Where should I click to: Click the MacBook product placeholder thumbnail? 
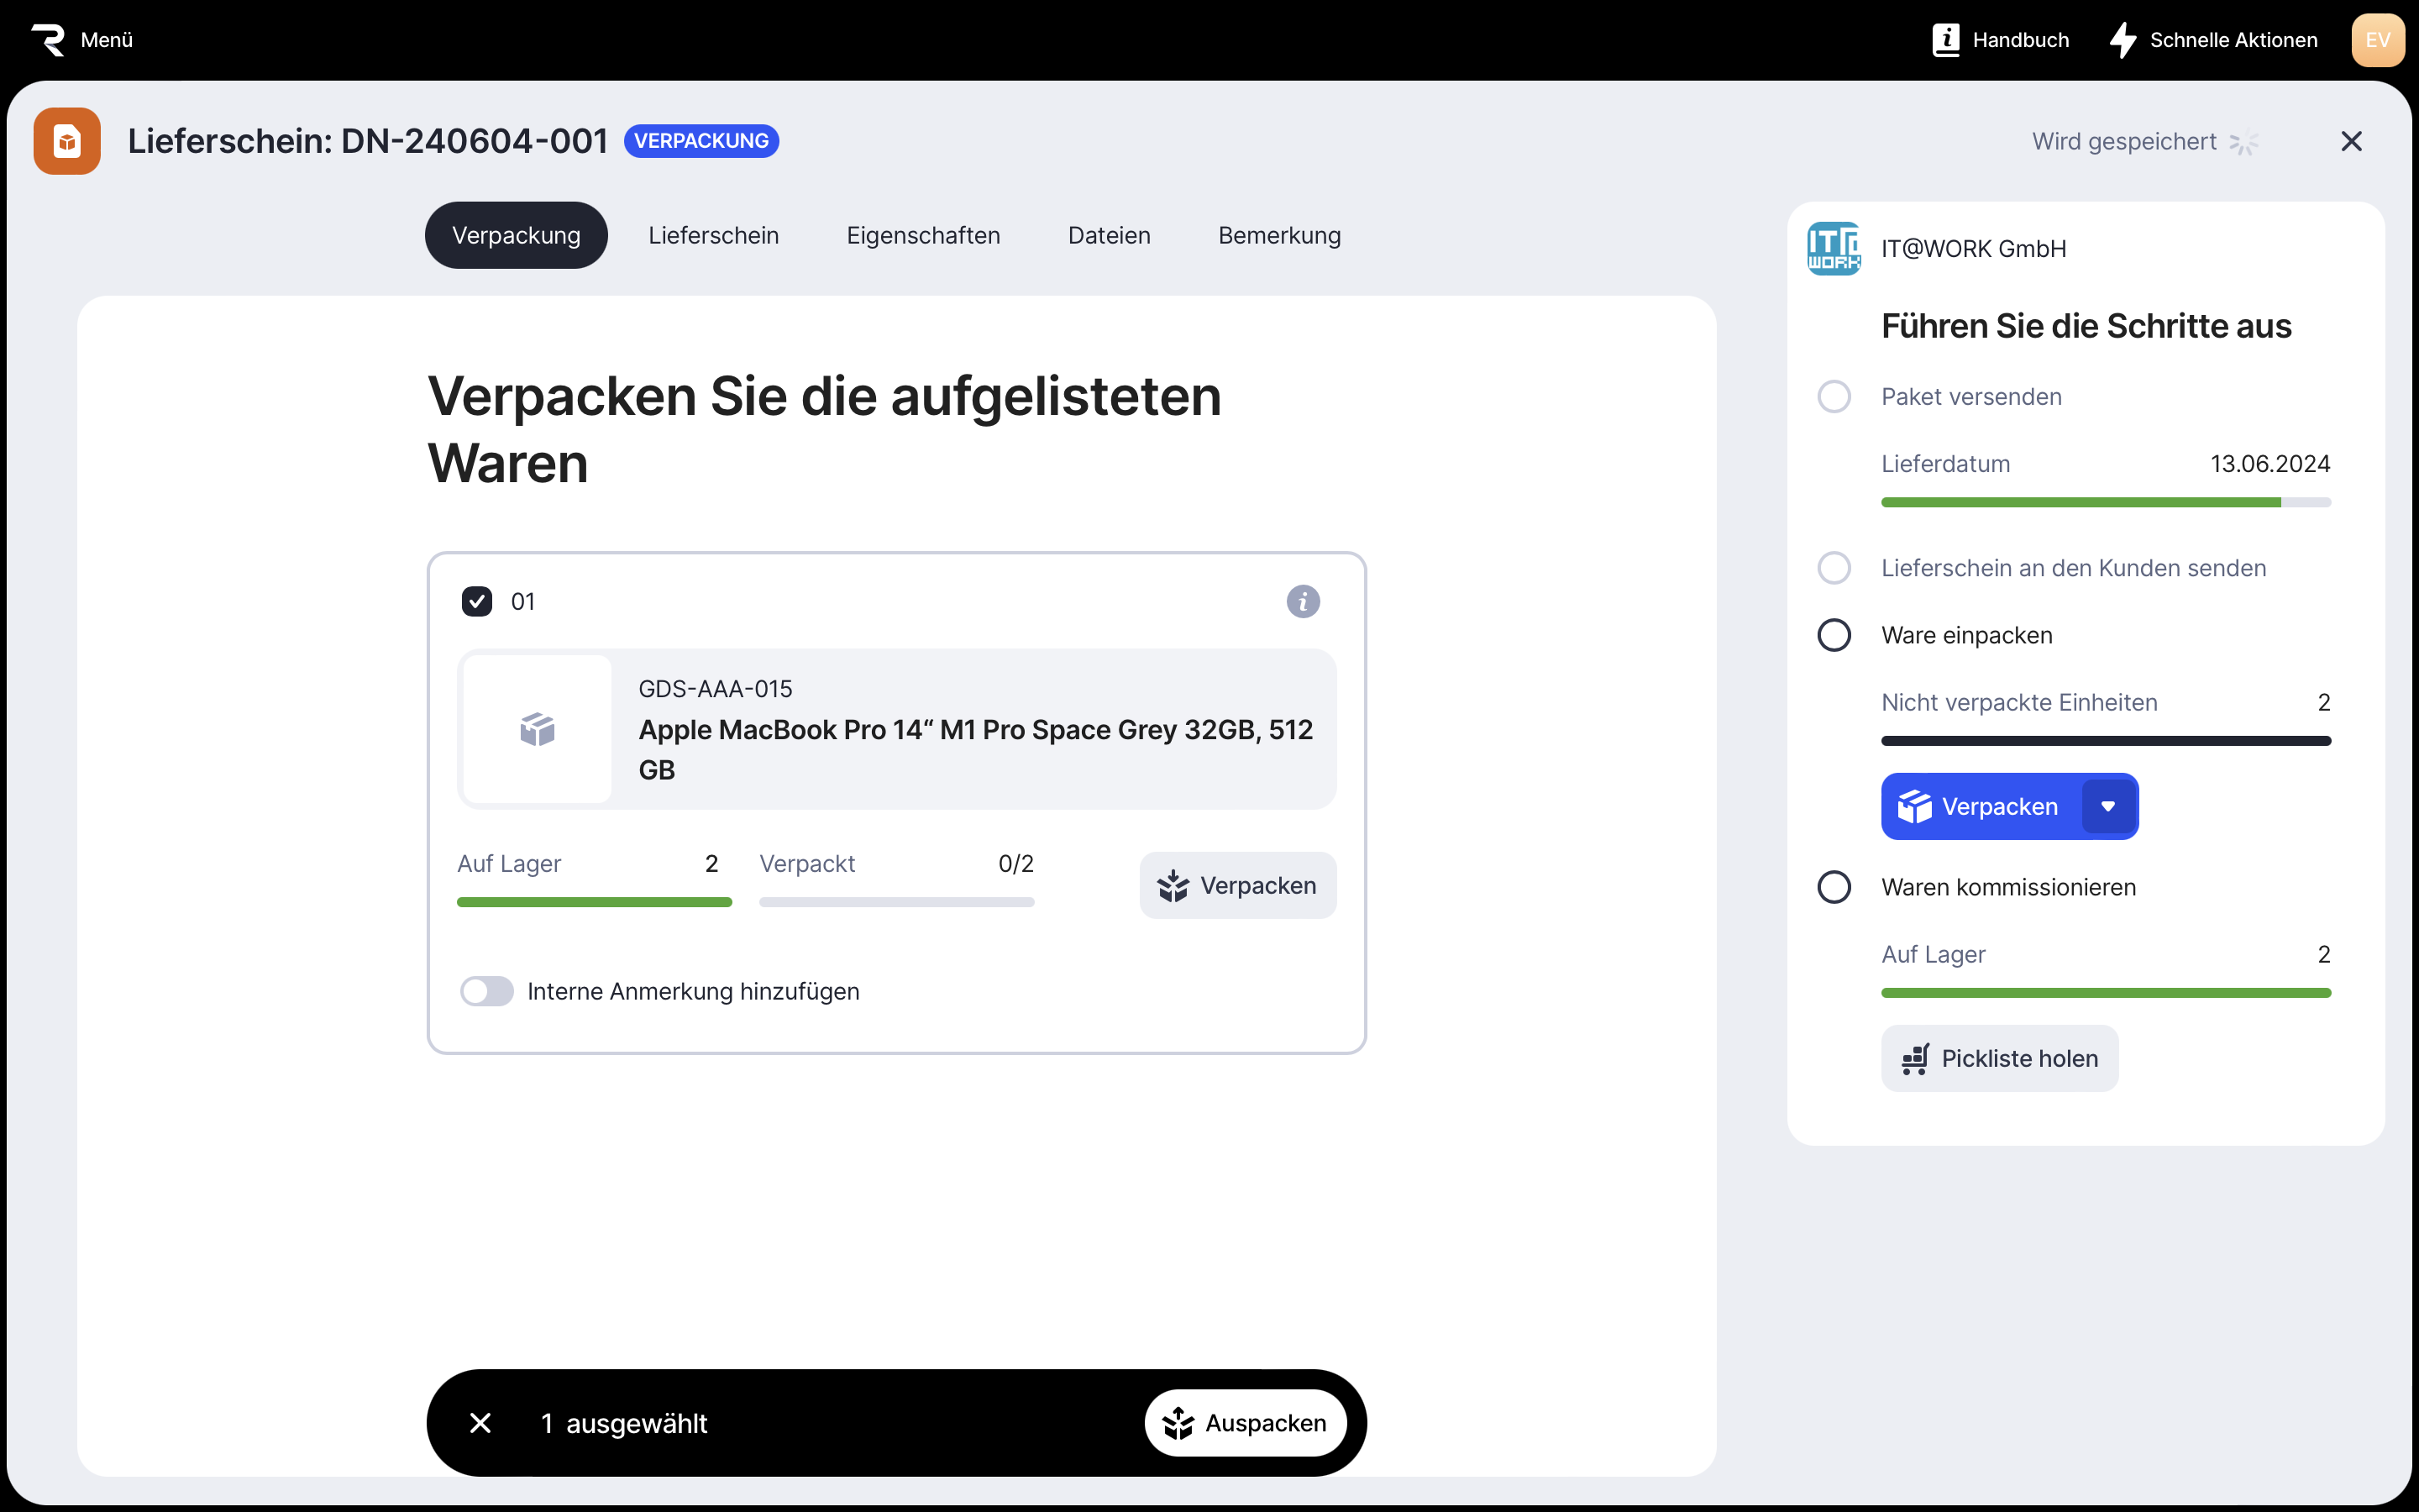pyautogui.click(x=538, y=729)
